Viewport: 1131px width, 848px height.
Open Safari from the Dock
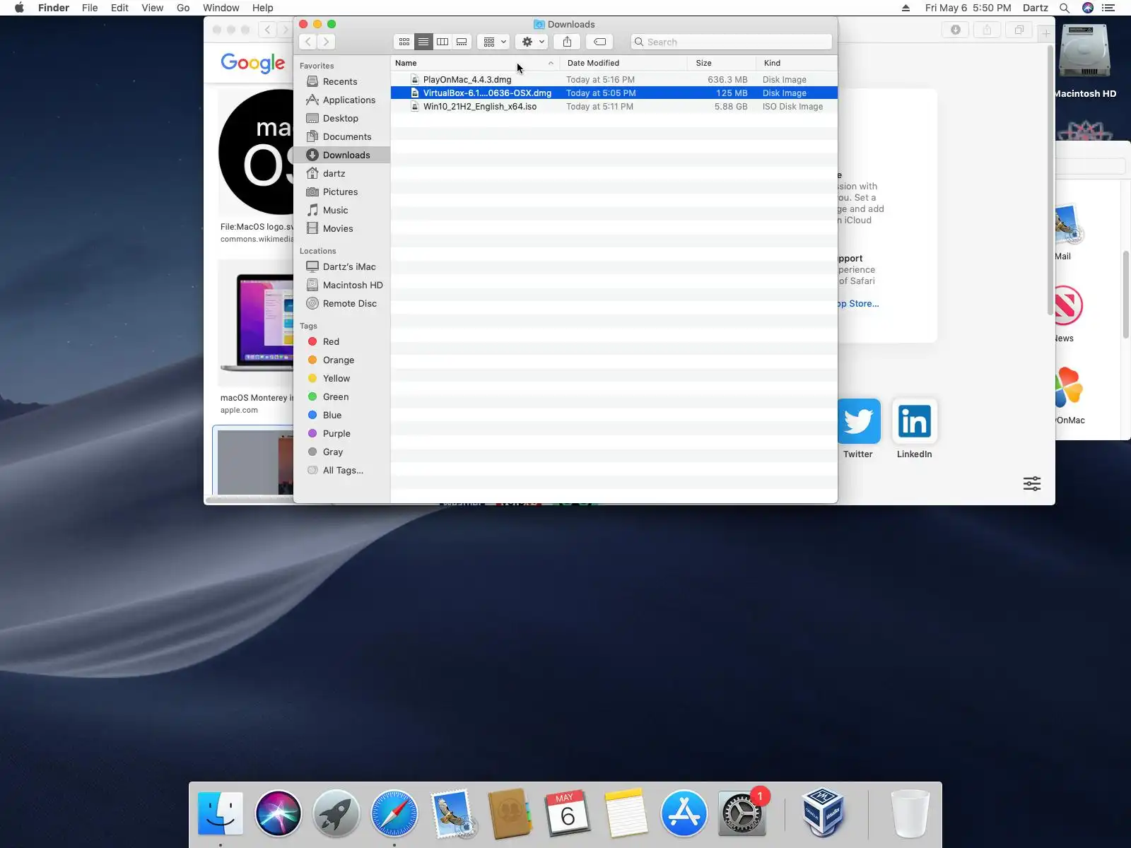(x=394, y=813)
